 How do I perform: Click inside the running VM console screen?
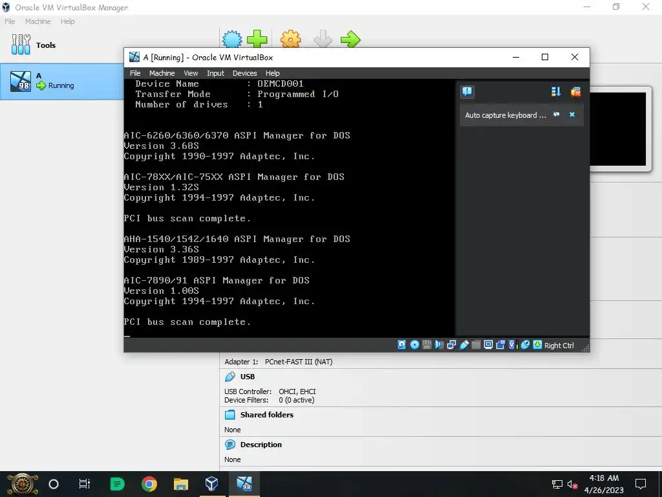(x=289, y=208)
